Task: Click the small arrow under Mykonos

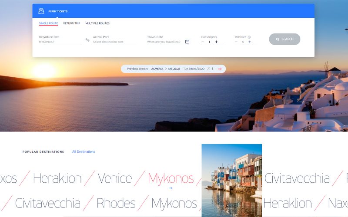Action: pyautogui.click(x=171, y=188)
